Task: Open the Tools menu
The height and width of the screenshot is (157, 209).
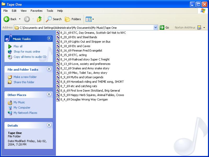Action: [50, 11]
